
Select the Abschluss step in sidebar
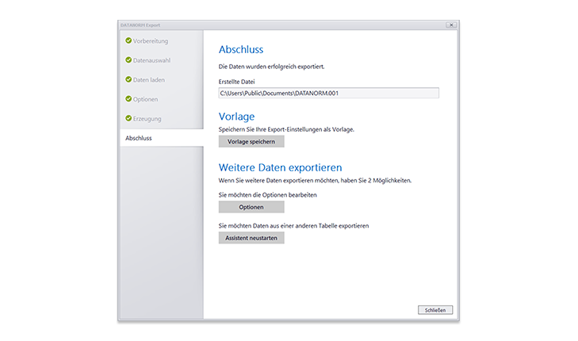pyautogui.click(x=162, y=138)
